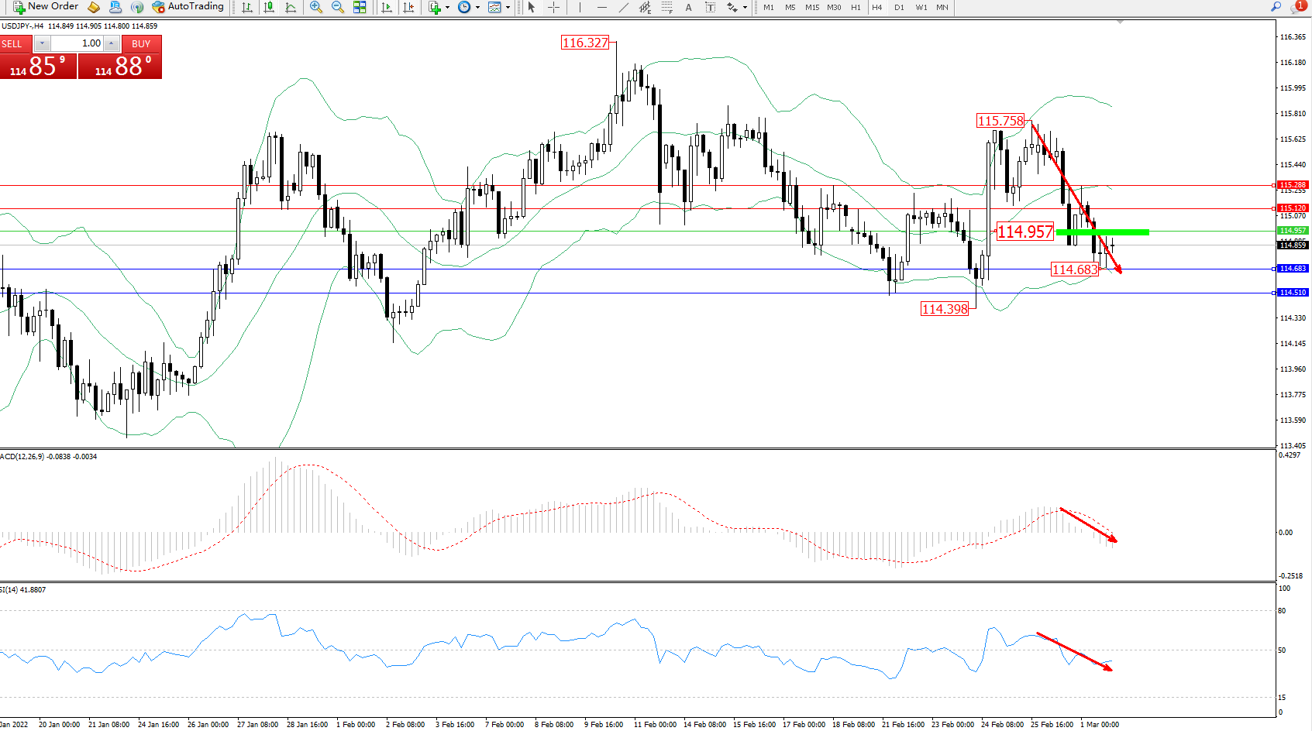Toggle AutoTrading on the toolbar
Image resolution: width=1312 pixels, height=731 pixels.
188,7
